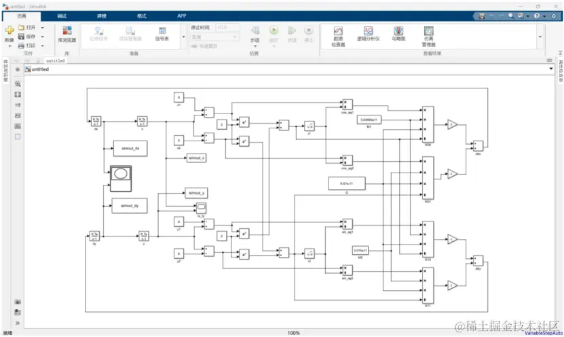Click 打印 (Print) button

pyautogui.click(x=27, y=46)
